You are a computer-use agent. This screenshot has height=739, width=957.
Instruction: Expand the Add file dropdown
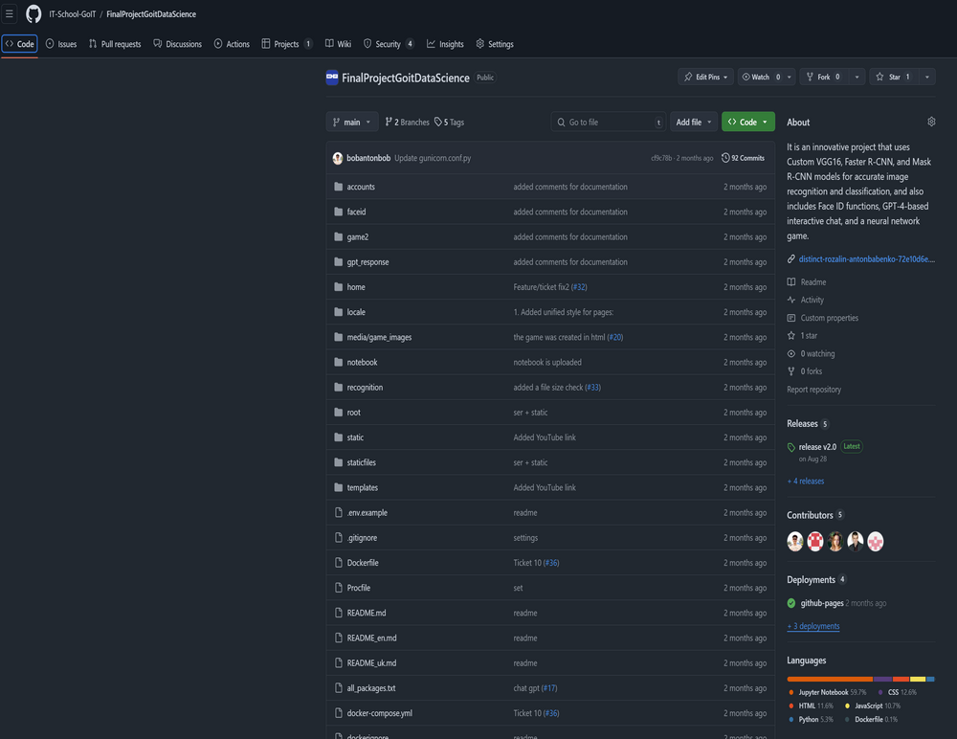click(694, 123)
